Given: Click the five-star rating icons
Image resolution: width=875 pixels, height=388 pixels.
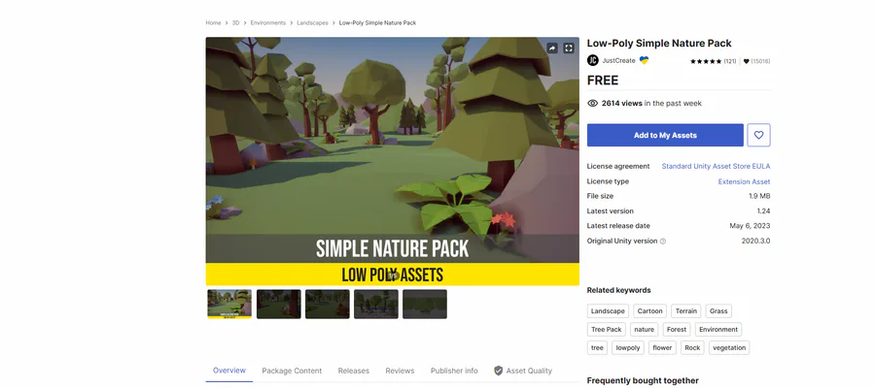Looking at the screenshot, I should click(706, 61).
